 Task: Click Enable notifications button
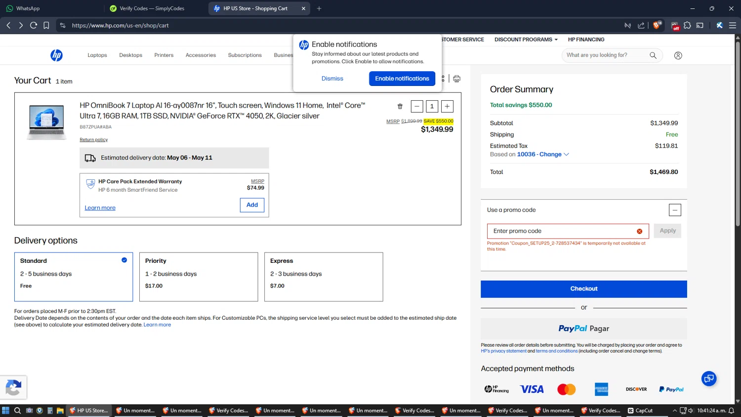[x=402, y=79]
